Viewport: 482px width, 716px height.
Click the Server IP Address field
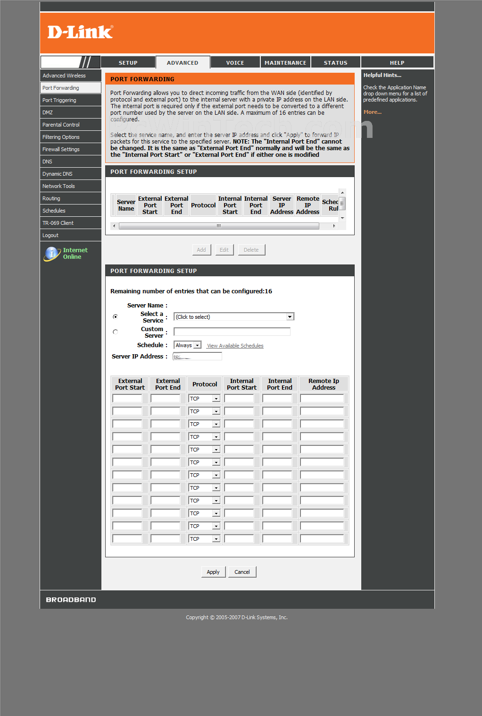tap(197, 357)
